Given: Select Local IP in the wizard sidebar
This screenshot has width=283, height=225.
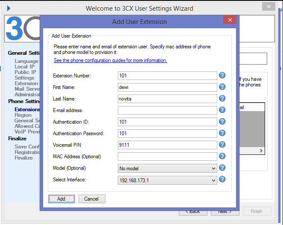Looking at the screenshot, I should (25, 67).
